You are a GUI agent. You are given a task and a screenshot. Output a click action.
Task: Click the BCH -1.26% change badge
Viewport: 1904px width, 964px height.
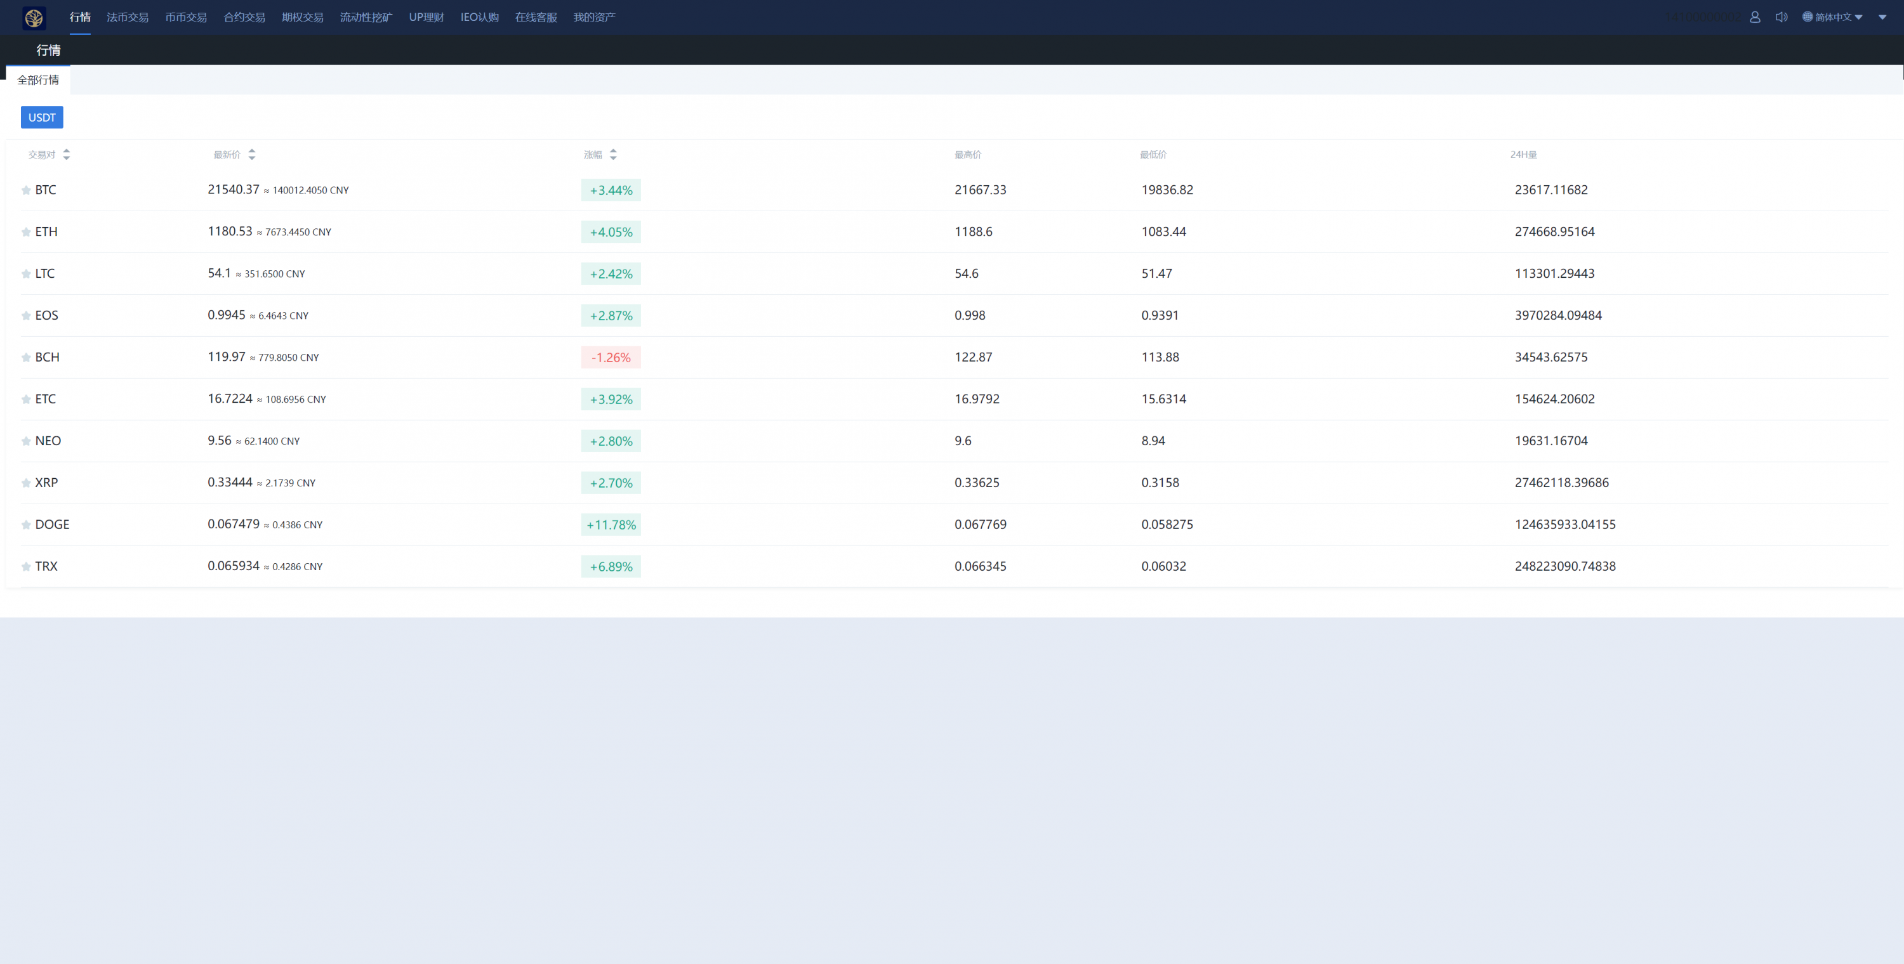[611, 358]
